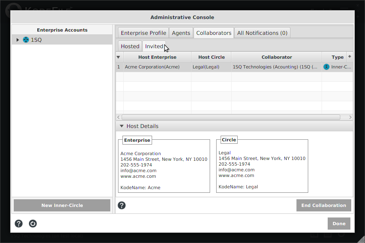The height and width of the screenshot is (243, 365).
Task: Open help for the Collaborators panel
Action: pyautogui.click(x=122, y=205)
